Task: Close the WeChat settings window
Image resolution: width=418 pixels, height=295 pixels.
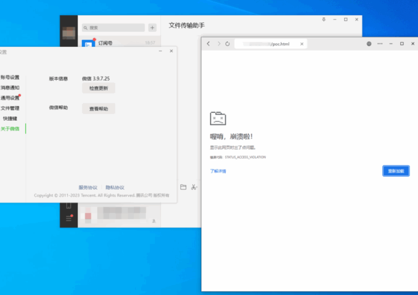Action: tap(171, 51)
